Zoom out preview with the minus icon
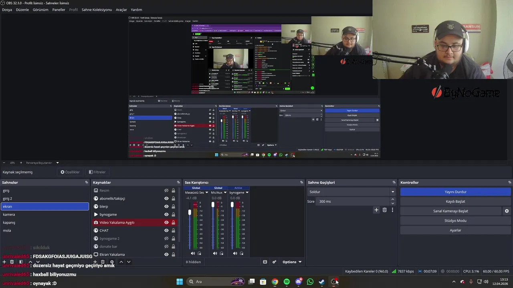Screen dimensions: 513x288 [x=4, y=163]
